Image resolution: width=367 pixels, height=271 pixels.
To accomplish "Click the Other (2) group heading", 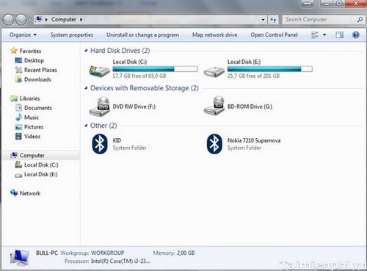I will pos(103,126).
